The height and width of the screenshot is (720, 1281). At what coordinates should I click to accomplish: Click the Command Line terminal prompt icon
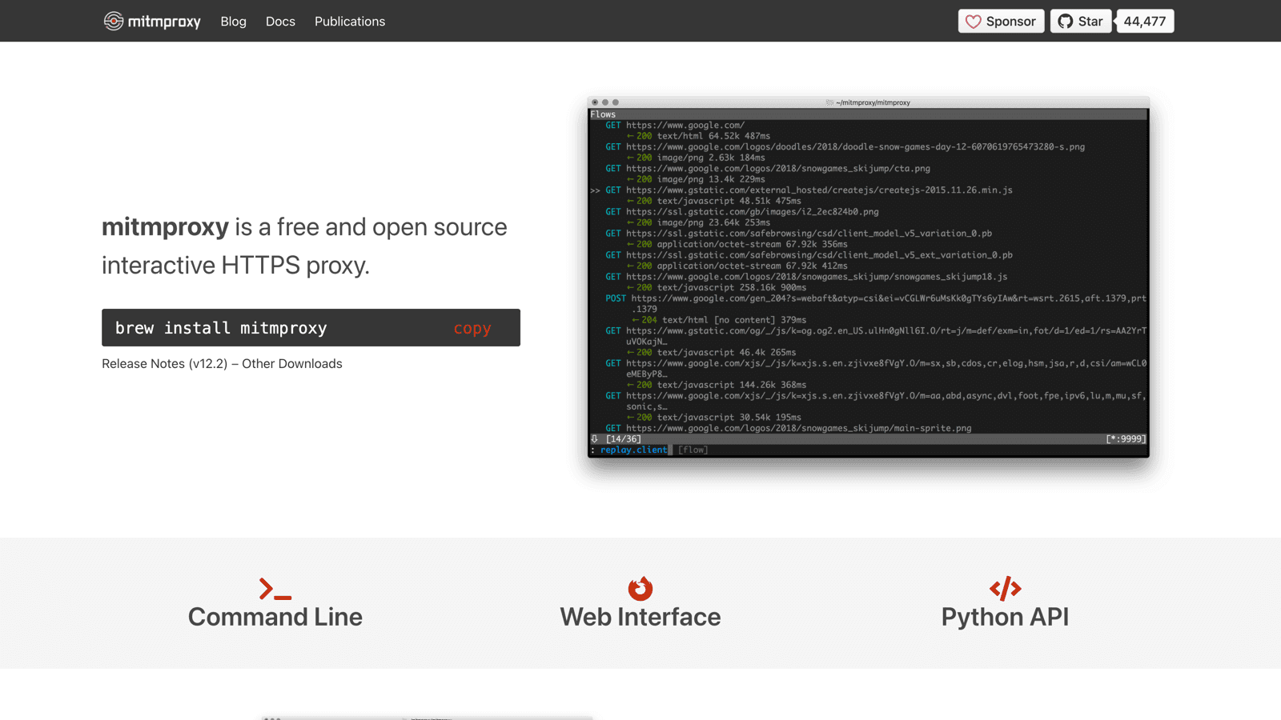click(275, 589)
